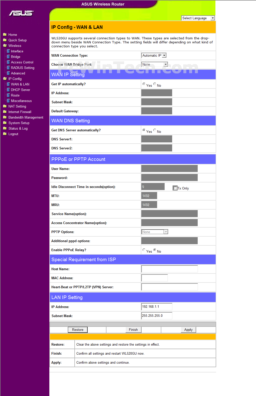
Task: Collapse the open Wireless folder icon
Action: pos(5,45)
